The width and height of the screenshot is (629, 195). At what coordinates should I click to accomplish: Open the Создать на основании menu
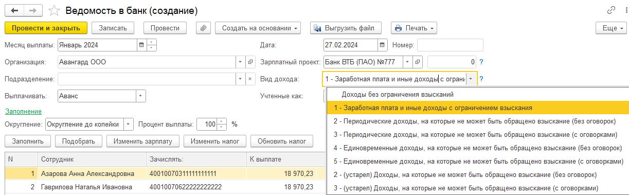pyautogui.click(x=260, y=28)
